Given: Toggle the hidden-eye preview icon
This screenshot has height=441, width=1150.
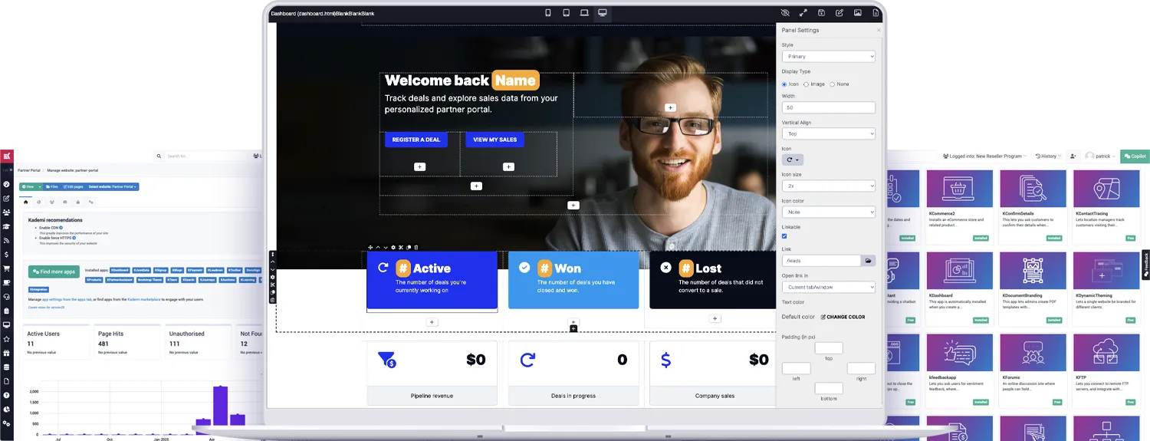Looking at the screenshot, I should pos(785,13).
